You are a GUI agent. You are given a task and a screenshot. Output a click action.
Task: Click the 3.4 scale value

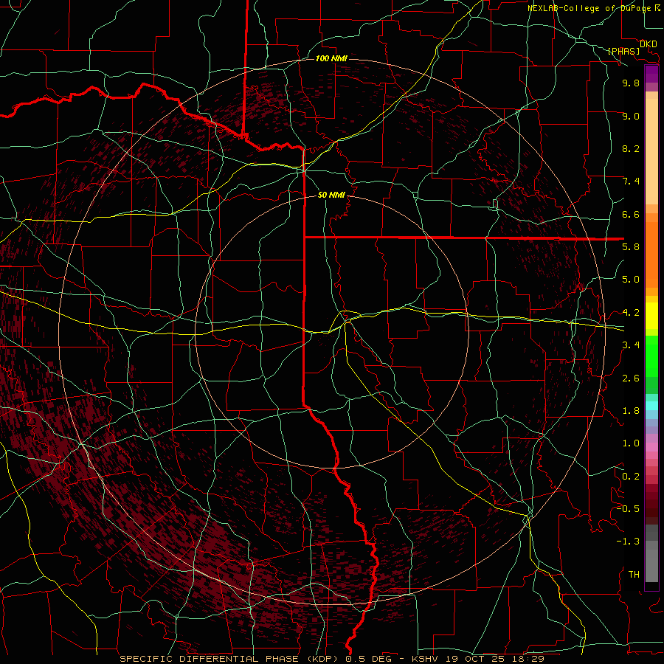click(x=631, y=345)
